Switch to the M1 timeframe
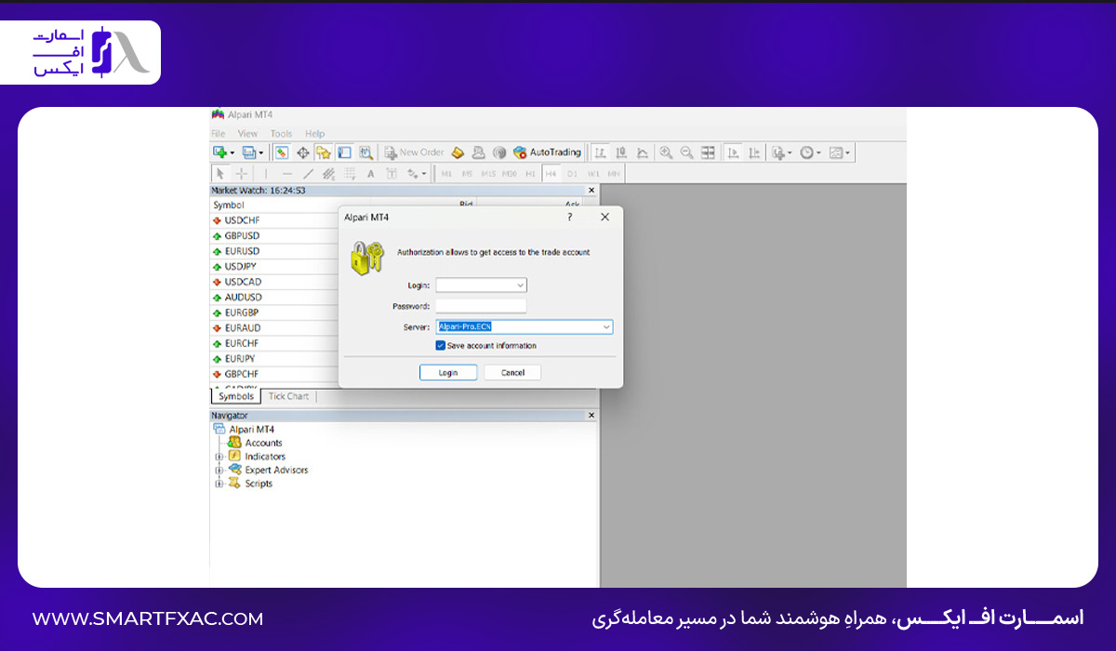The width and height of the screenshot is (1116, 651). 446,174
